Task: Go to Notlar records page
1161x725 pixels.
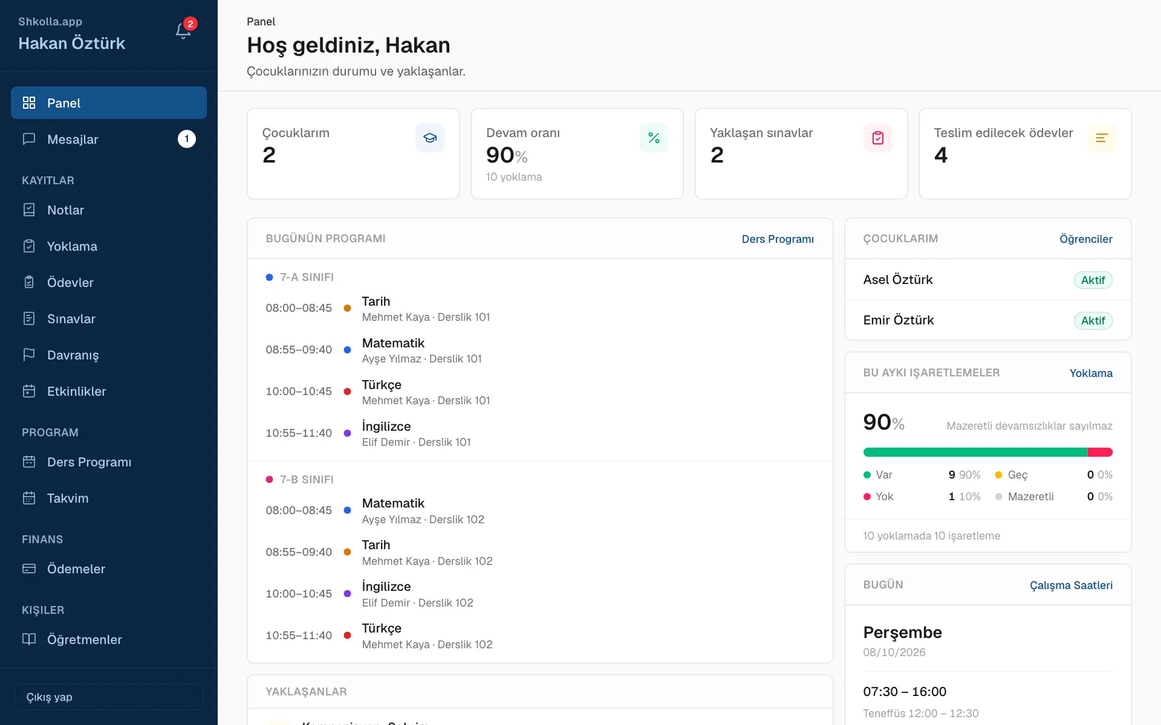Action: pyautogui.click(x=109, y=210)
